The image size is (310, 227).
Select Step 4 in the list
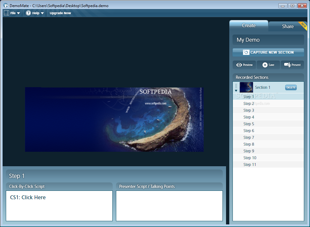(x=268, y=117)
